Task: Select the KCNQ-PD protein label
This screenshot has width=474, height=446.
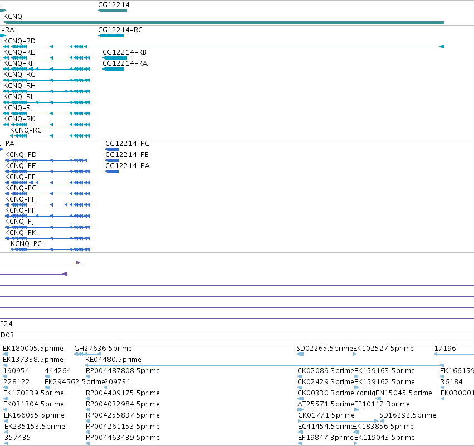Action: click(21, 155)
